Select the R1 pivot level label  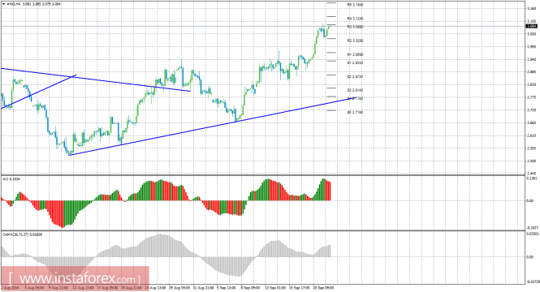click(355, 54)
